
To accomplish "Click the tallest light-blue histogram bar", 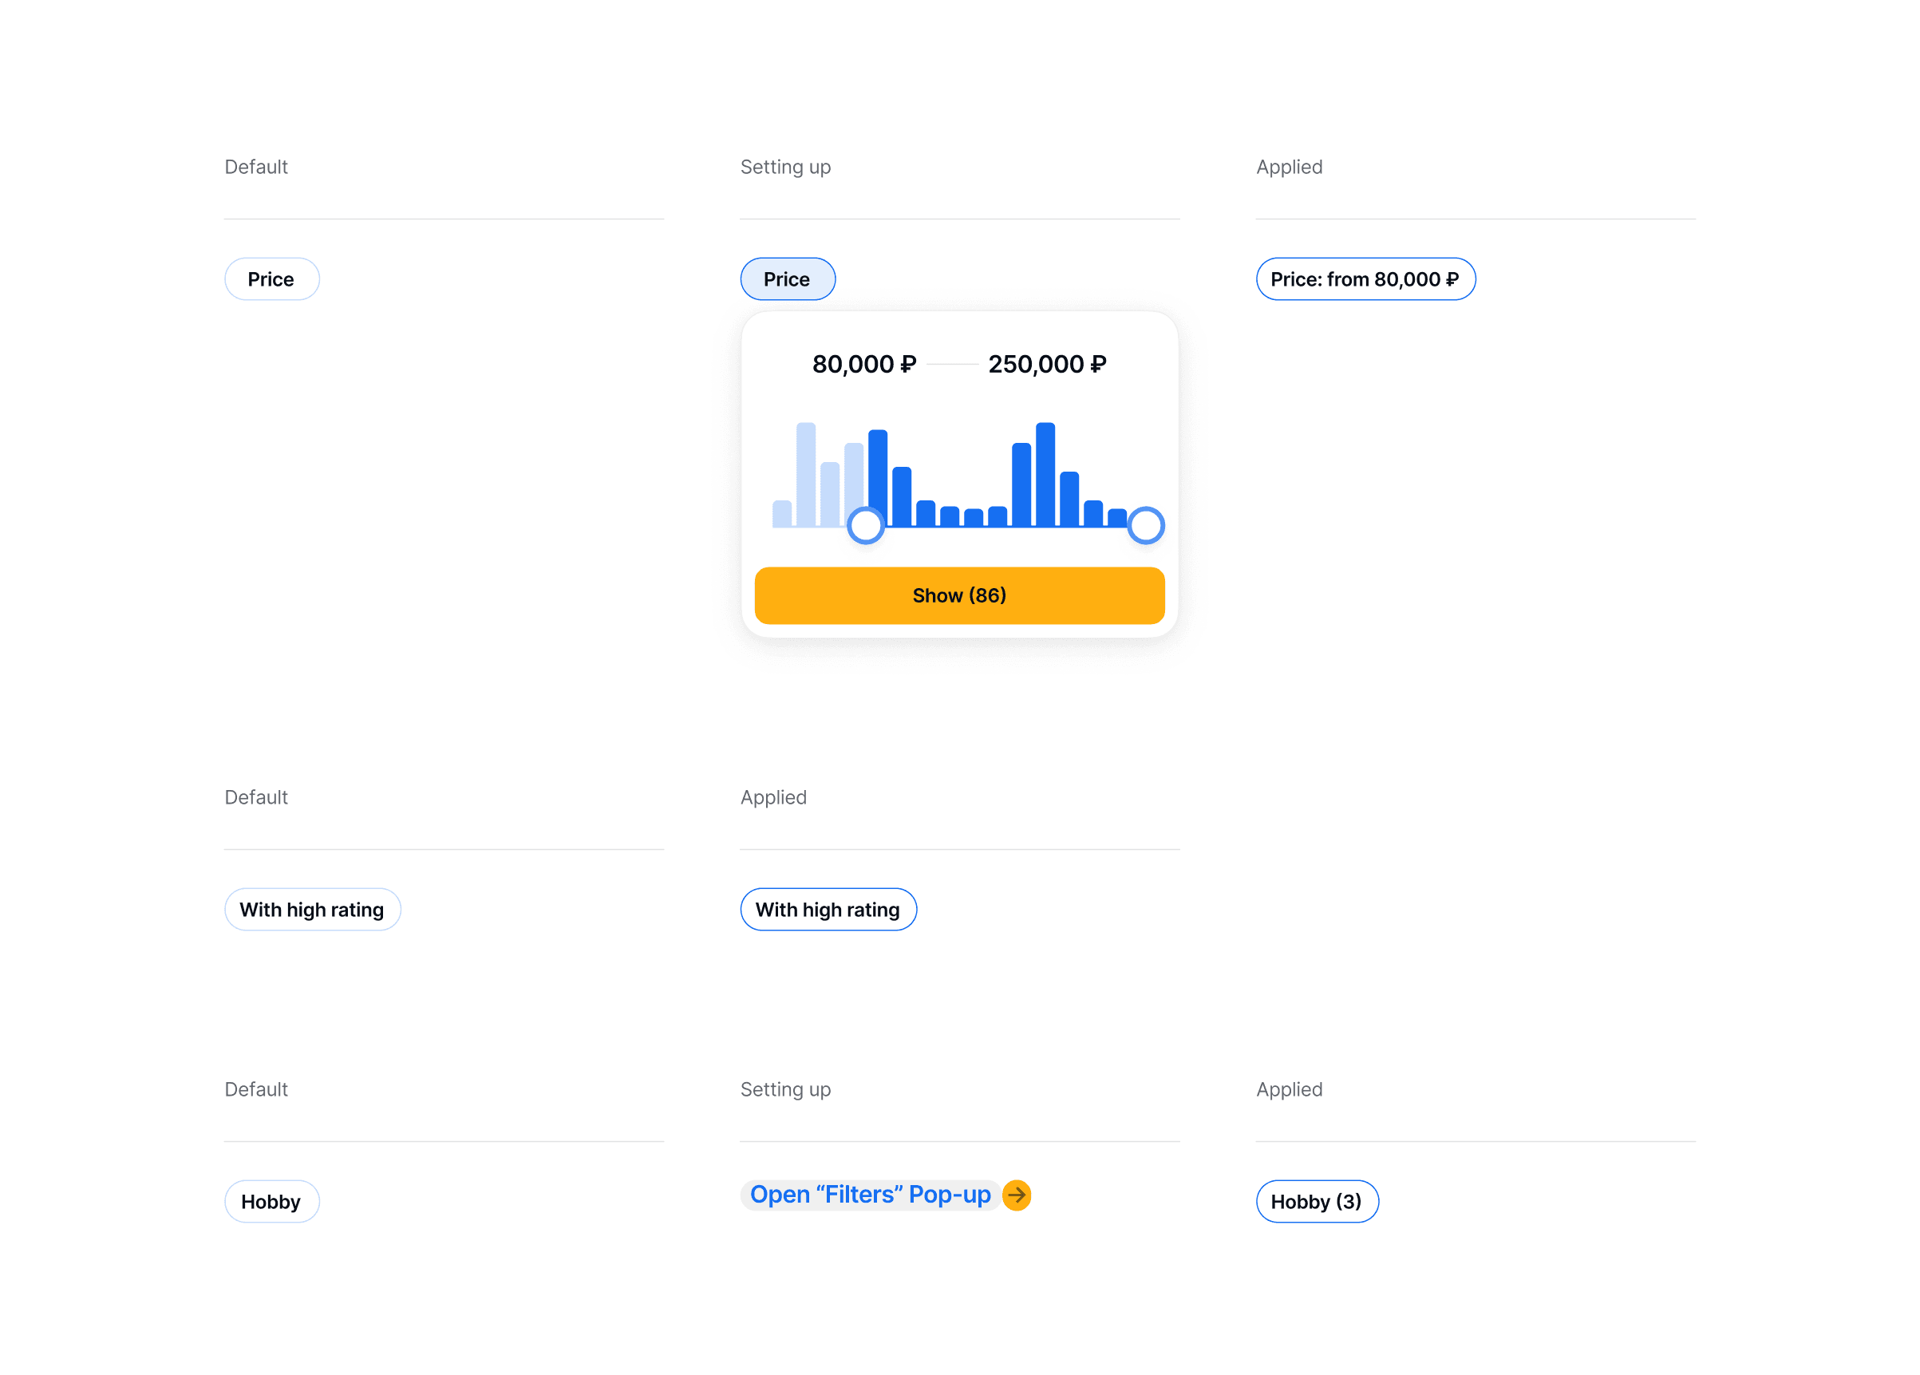I will [806, 475].
